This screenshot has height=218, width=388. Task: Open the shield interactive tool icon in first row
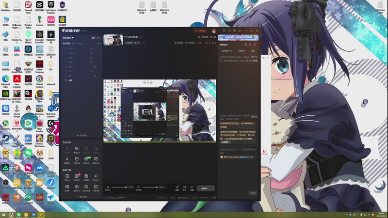tap(77, 149)
